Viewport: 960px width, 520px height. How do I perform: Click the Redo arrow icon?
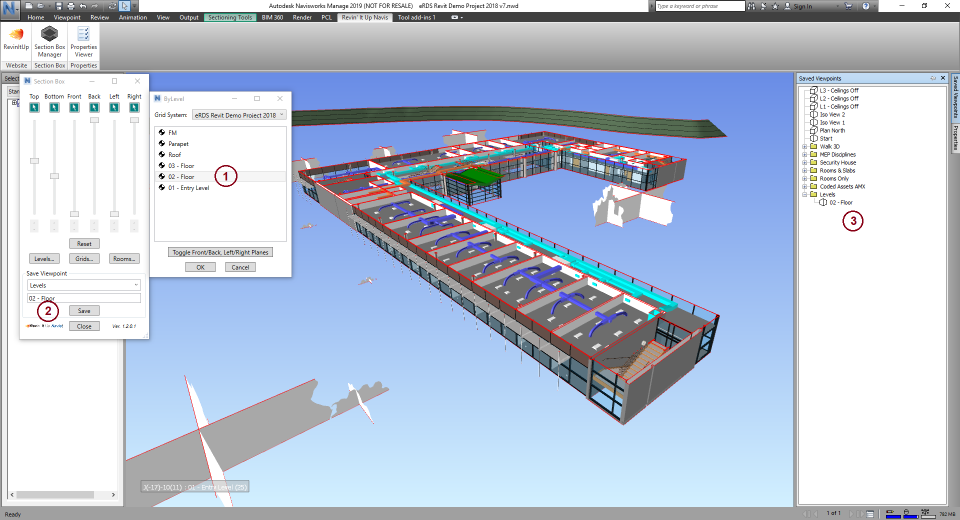pos(94,6)
